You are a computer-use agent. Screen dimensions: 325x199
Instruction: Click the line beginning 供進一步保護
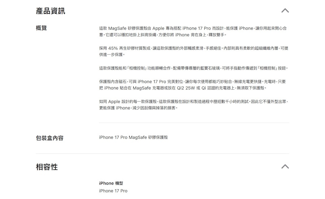112,55
